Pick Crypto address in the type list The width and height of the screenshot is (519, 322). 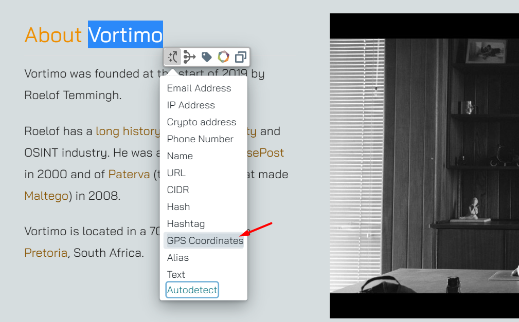coord(202,122)
